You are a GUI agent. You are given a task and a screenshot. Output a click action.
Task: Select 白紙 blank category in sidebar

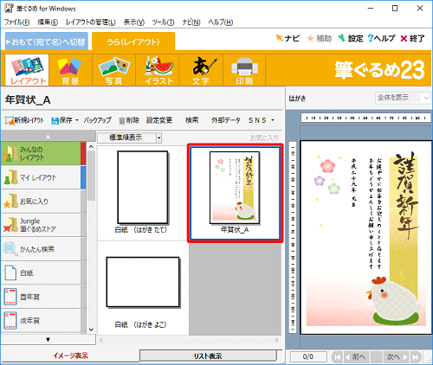point(43,272)
